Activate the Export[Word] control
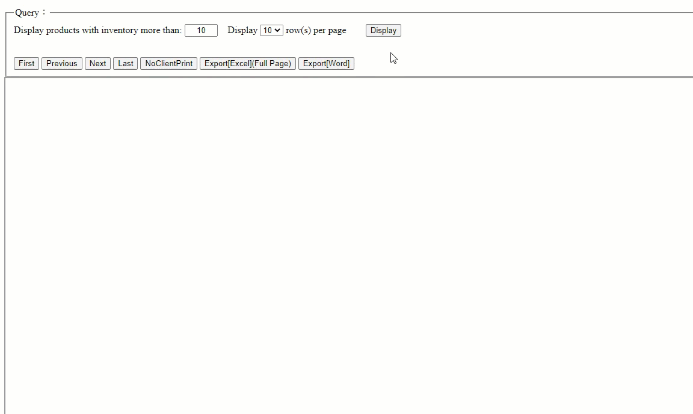 pyautogui.click(x=327, y=63)
